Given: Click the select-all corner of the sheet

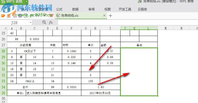Looking at the screenshot, I should coord(4,28).
